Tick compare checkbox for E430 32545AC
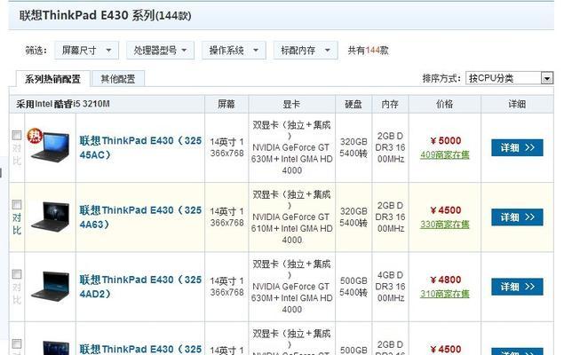Viewport: 564px width, 355px height. [17, 135]
